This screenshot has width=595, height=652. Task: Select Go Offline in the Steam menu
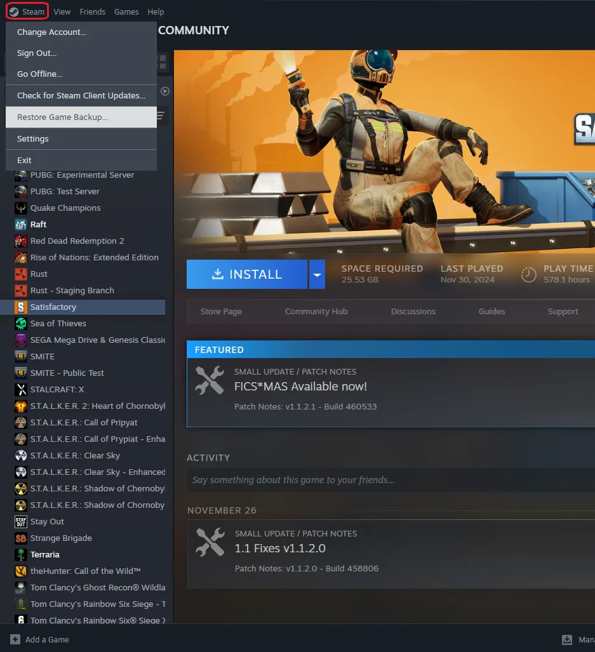tap(40, 74)
